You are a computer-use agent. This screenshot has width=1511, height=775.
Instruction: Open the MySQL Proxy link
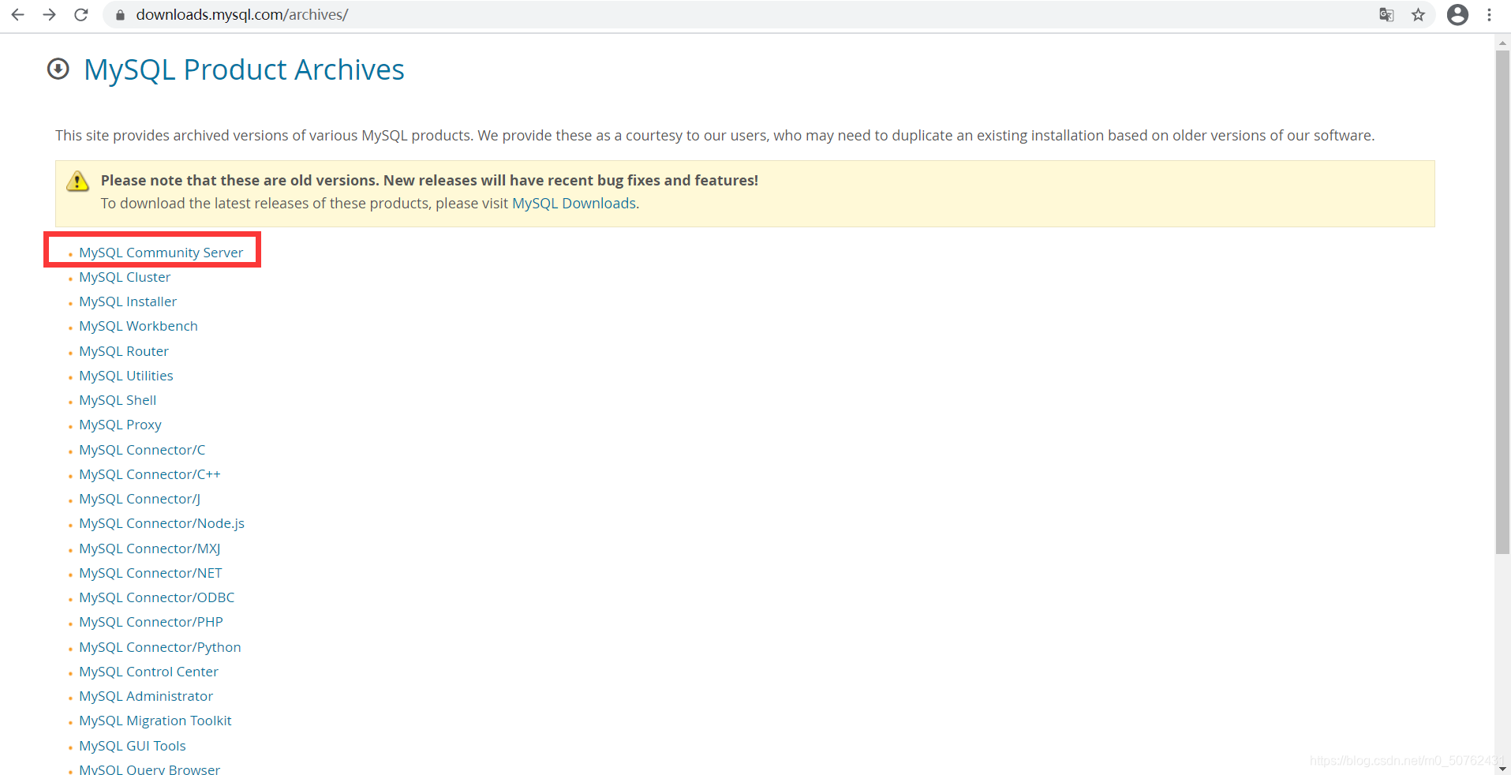coord(120,425)
